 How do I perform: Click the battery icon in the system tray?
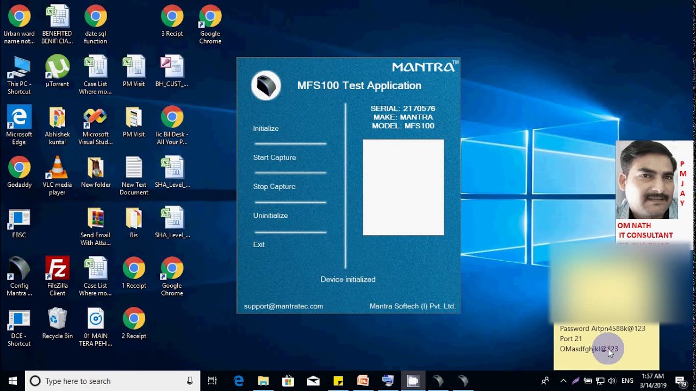[588, 381]
